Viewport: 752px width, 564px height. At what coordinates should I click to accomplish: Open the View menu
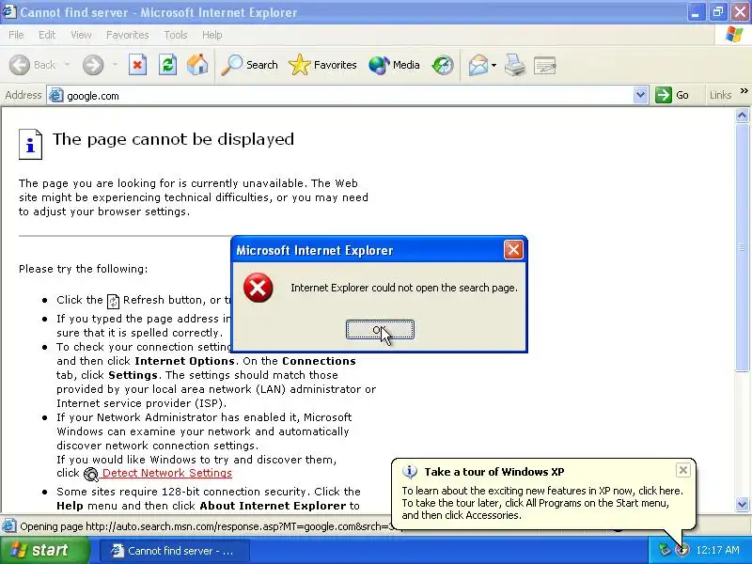[81, 35]
